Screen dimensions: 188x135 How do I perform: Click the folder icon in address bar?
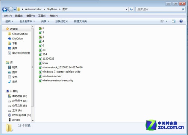(19, 9)
